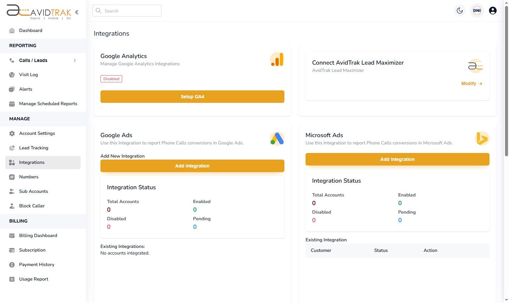Click the Numbers hash icon
509x303 pixels.
coord(12,177)
